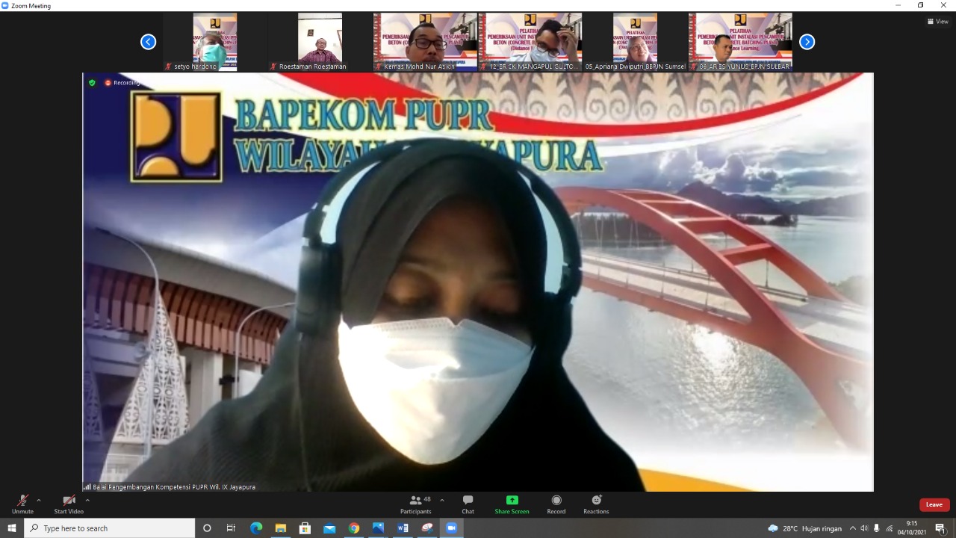Open the Chat panel
Viewport: 956px width, 538px height.
pos(468,504)
